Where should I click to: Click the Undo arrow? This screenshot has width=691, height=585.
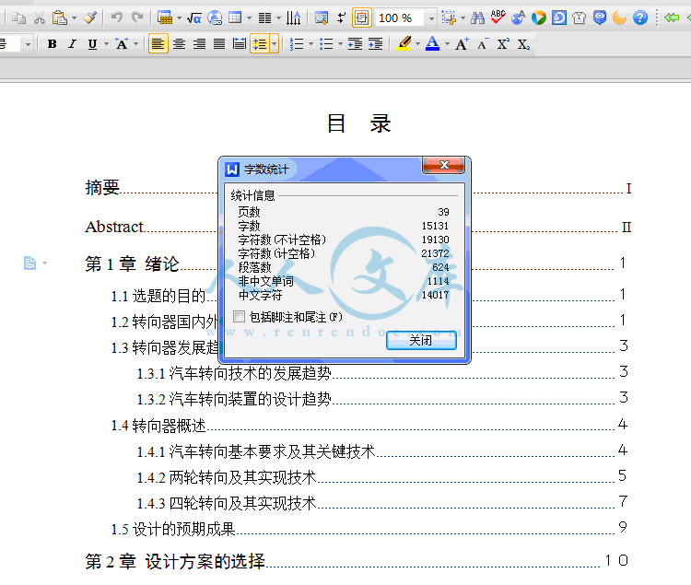click(117, 18)
